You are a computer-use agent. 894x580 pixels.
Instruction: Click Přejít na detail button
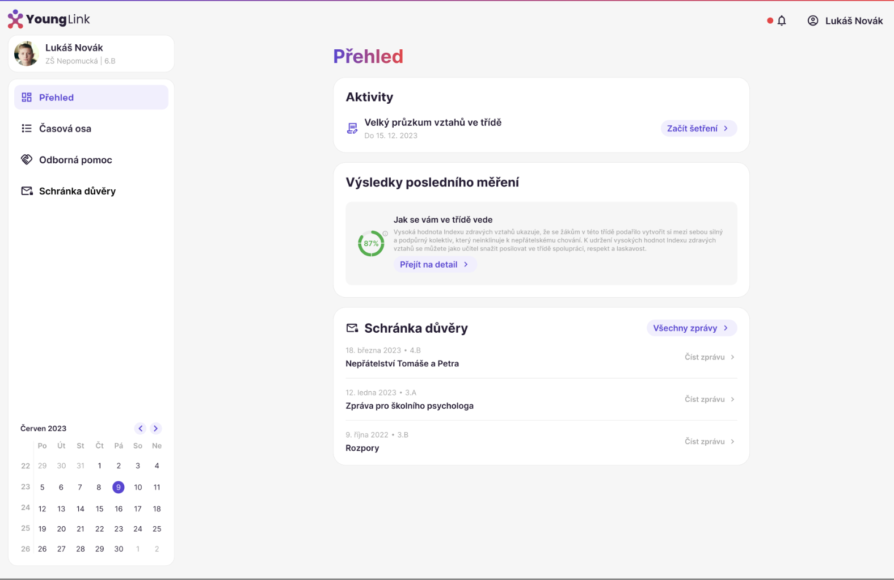point(435,265)
